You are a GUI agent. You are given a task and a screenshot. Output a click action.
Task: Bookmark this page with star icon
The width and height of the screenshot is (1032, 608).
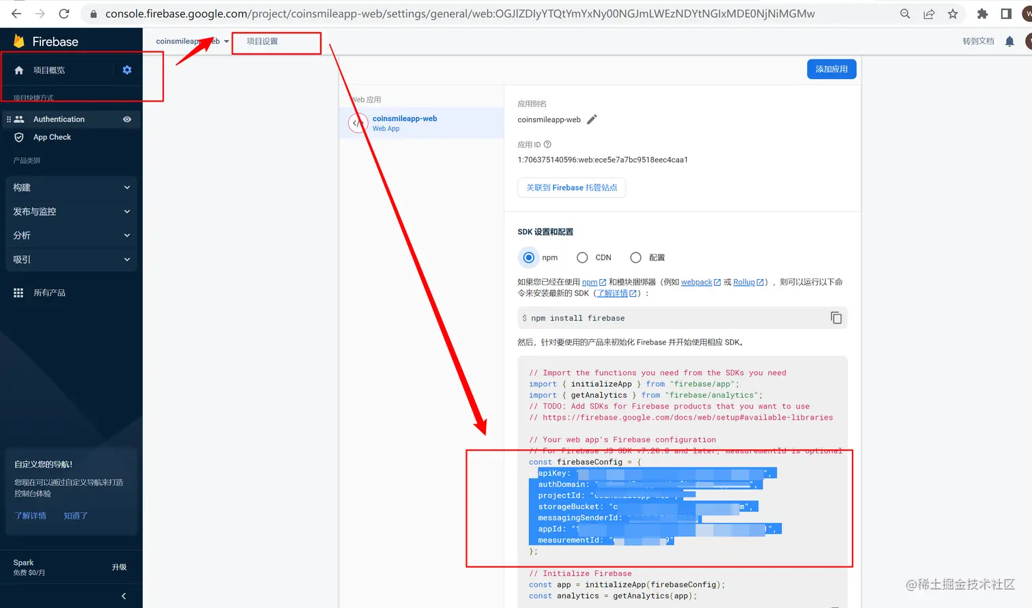click(x=953, y=14)
